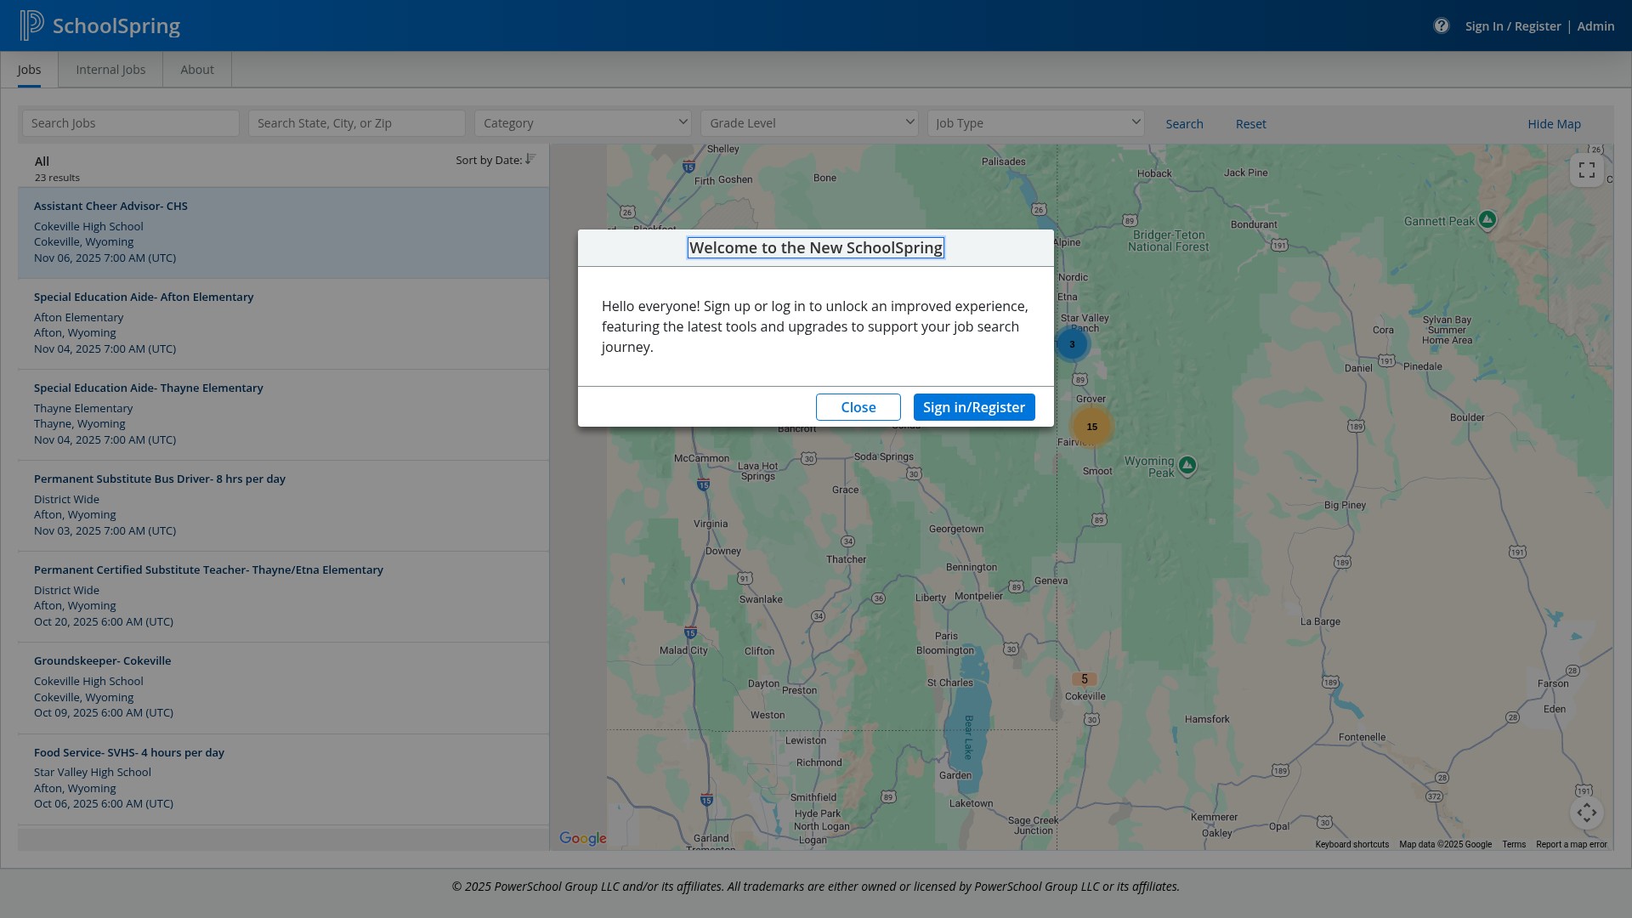This screenshot has height=918, width=1632.
Task: Click the Montpelier town label on map
Action: tap(978, 596)
